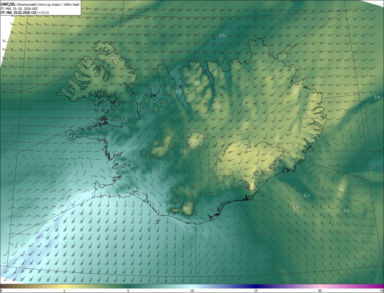This screenshot has width=384, height=293.
Task: Click the 10 tick label on the colorbar
Action: [x=192, y=291]
